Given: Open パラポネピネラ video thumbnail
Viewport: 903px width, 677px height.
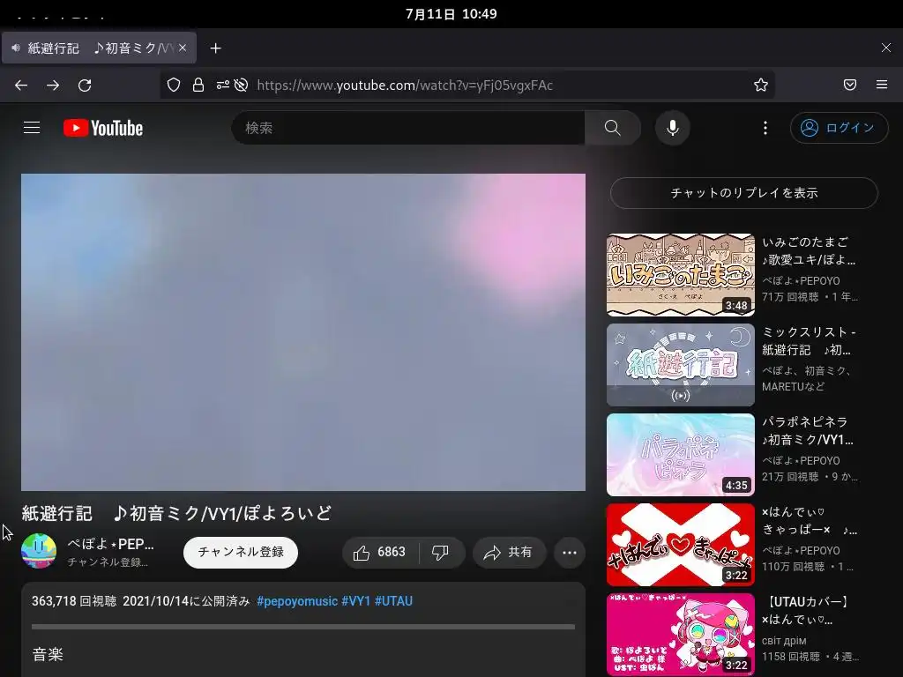Looking at the screenshot, I should pos(681,455).
